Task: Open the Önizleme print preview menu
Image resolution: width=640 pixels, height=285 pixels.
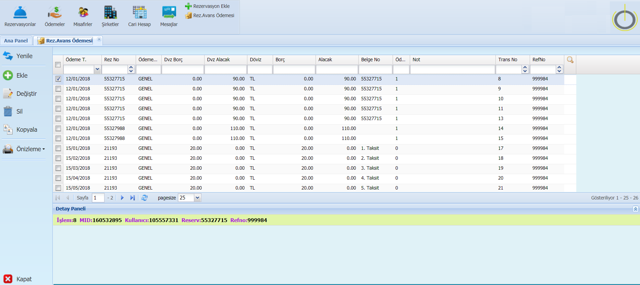Action: click(24, 149)
